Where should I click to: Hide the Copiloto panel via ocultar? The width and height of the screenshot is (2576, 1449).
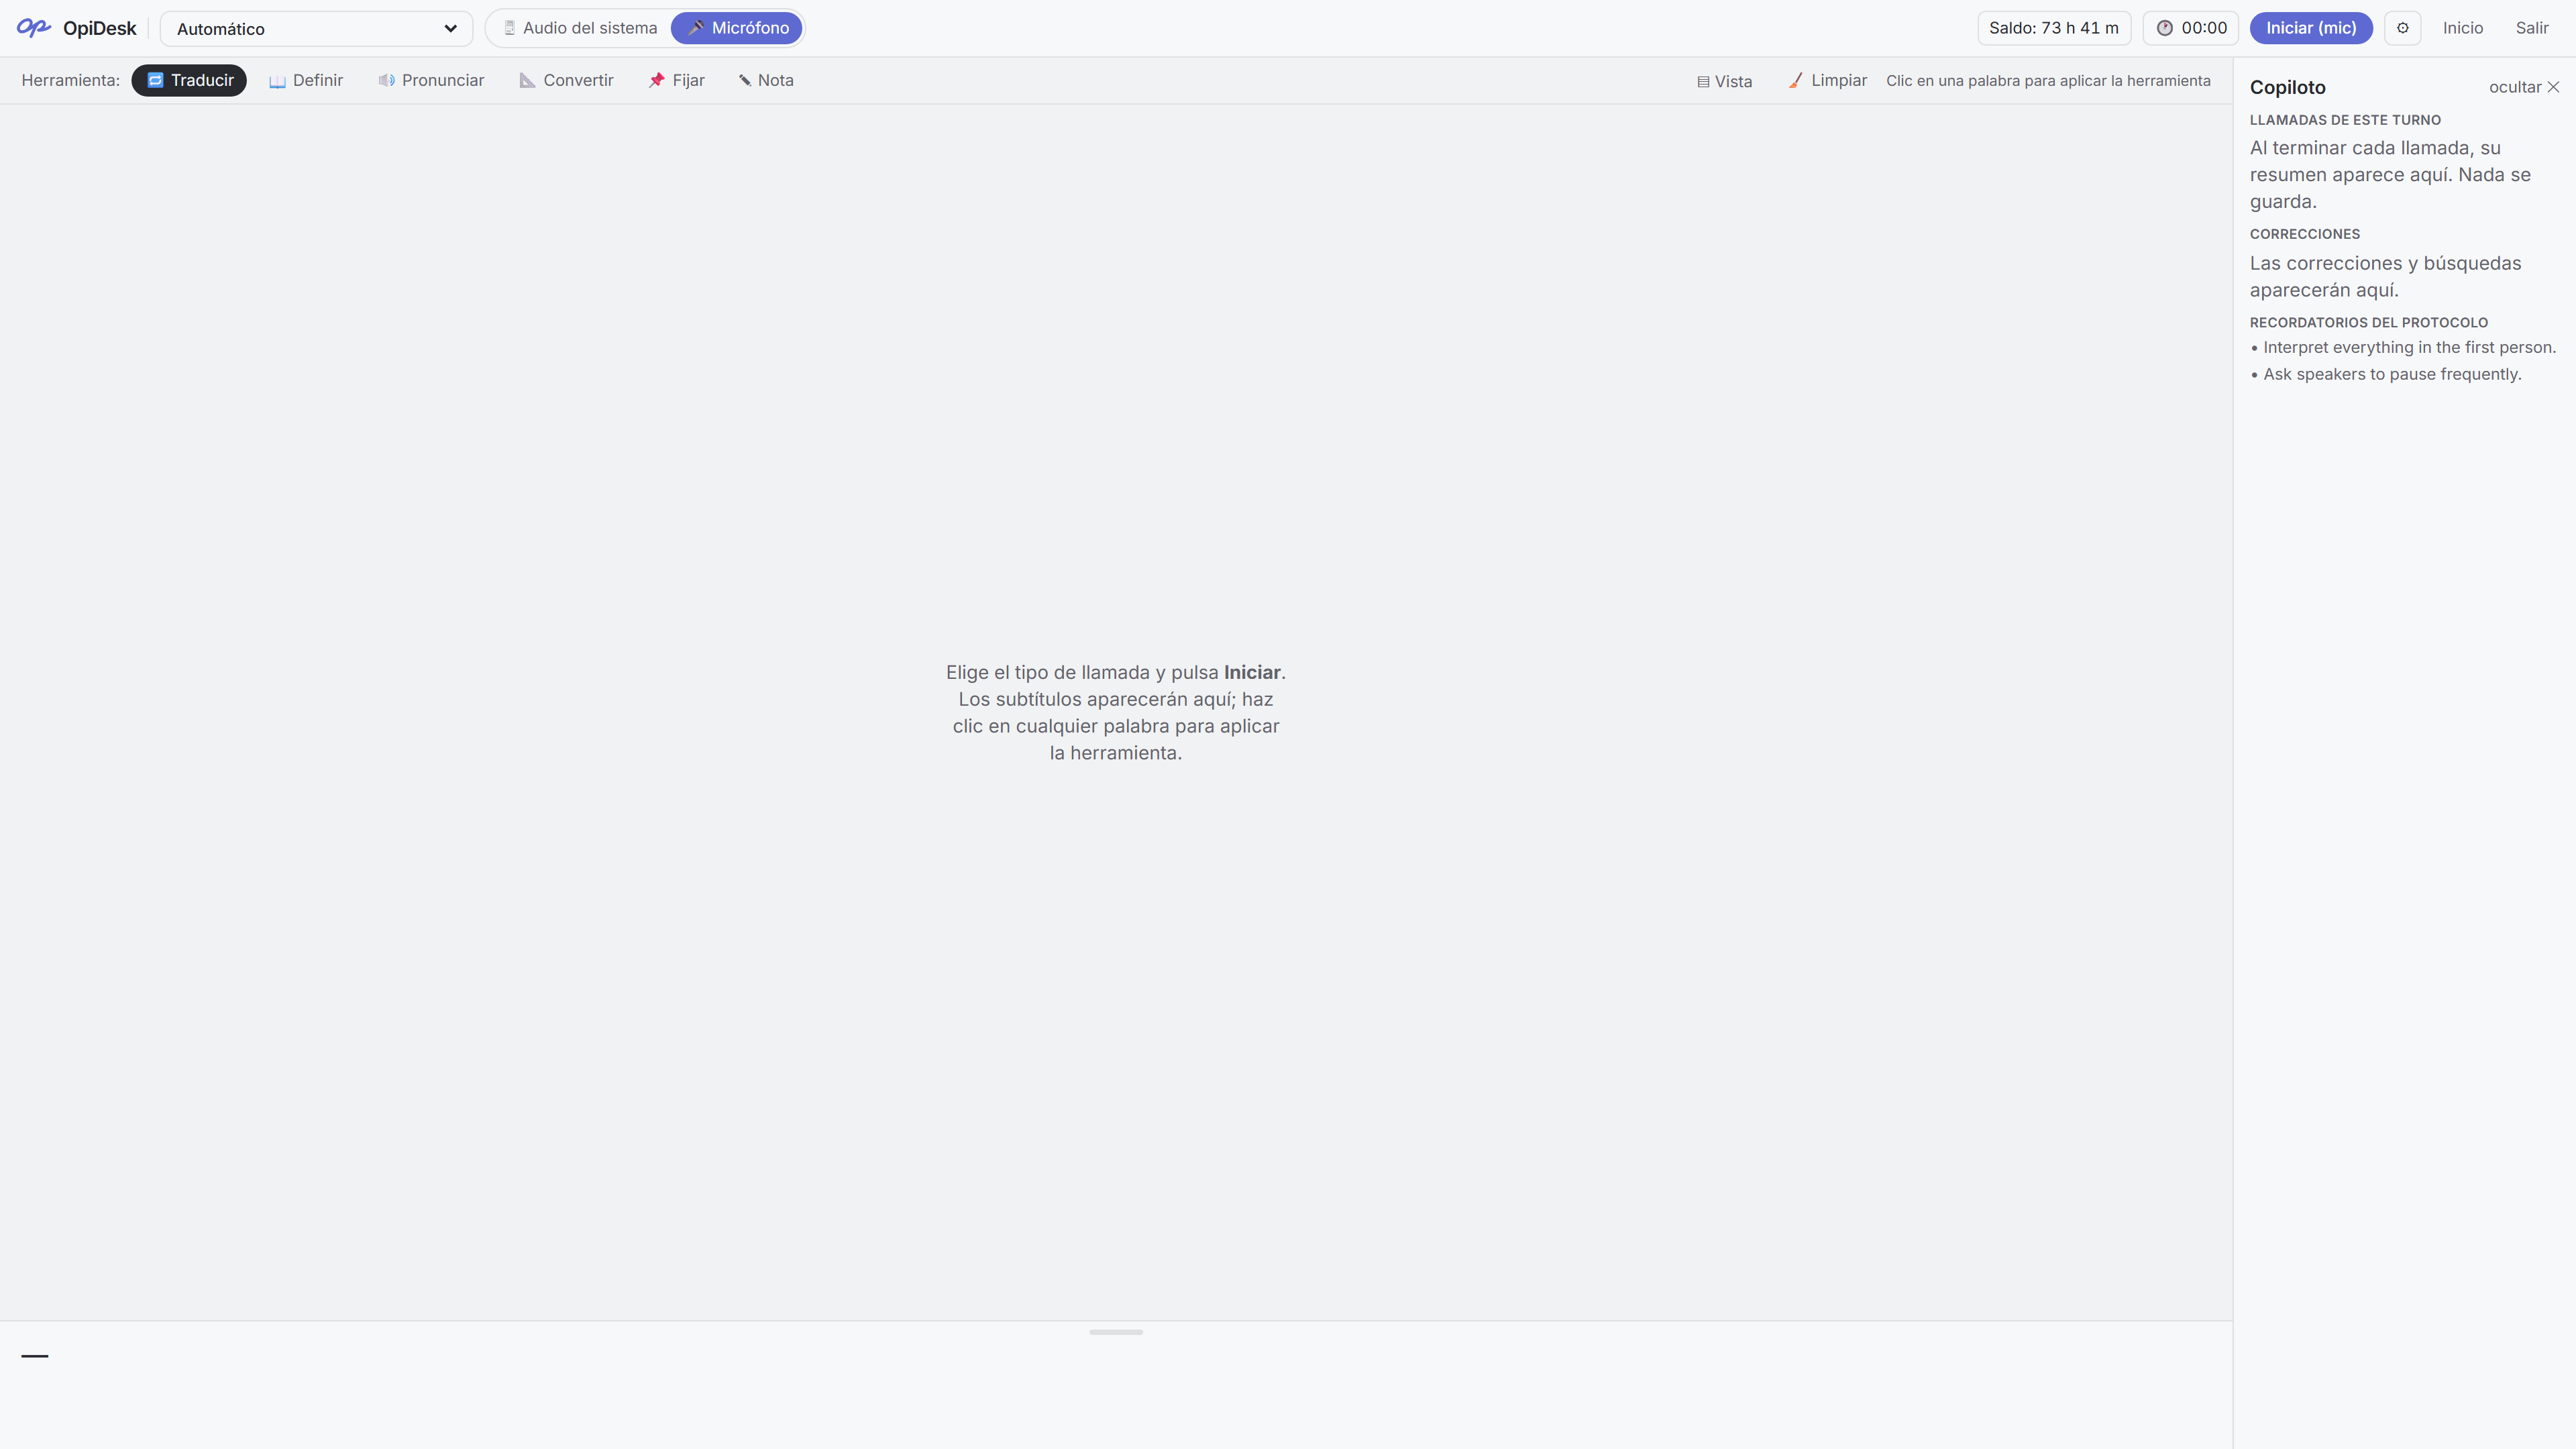2524,87
